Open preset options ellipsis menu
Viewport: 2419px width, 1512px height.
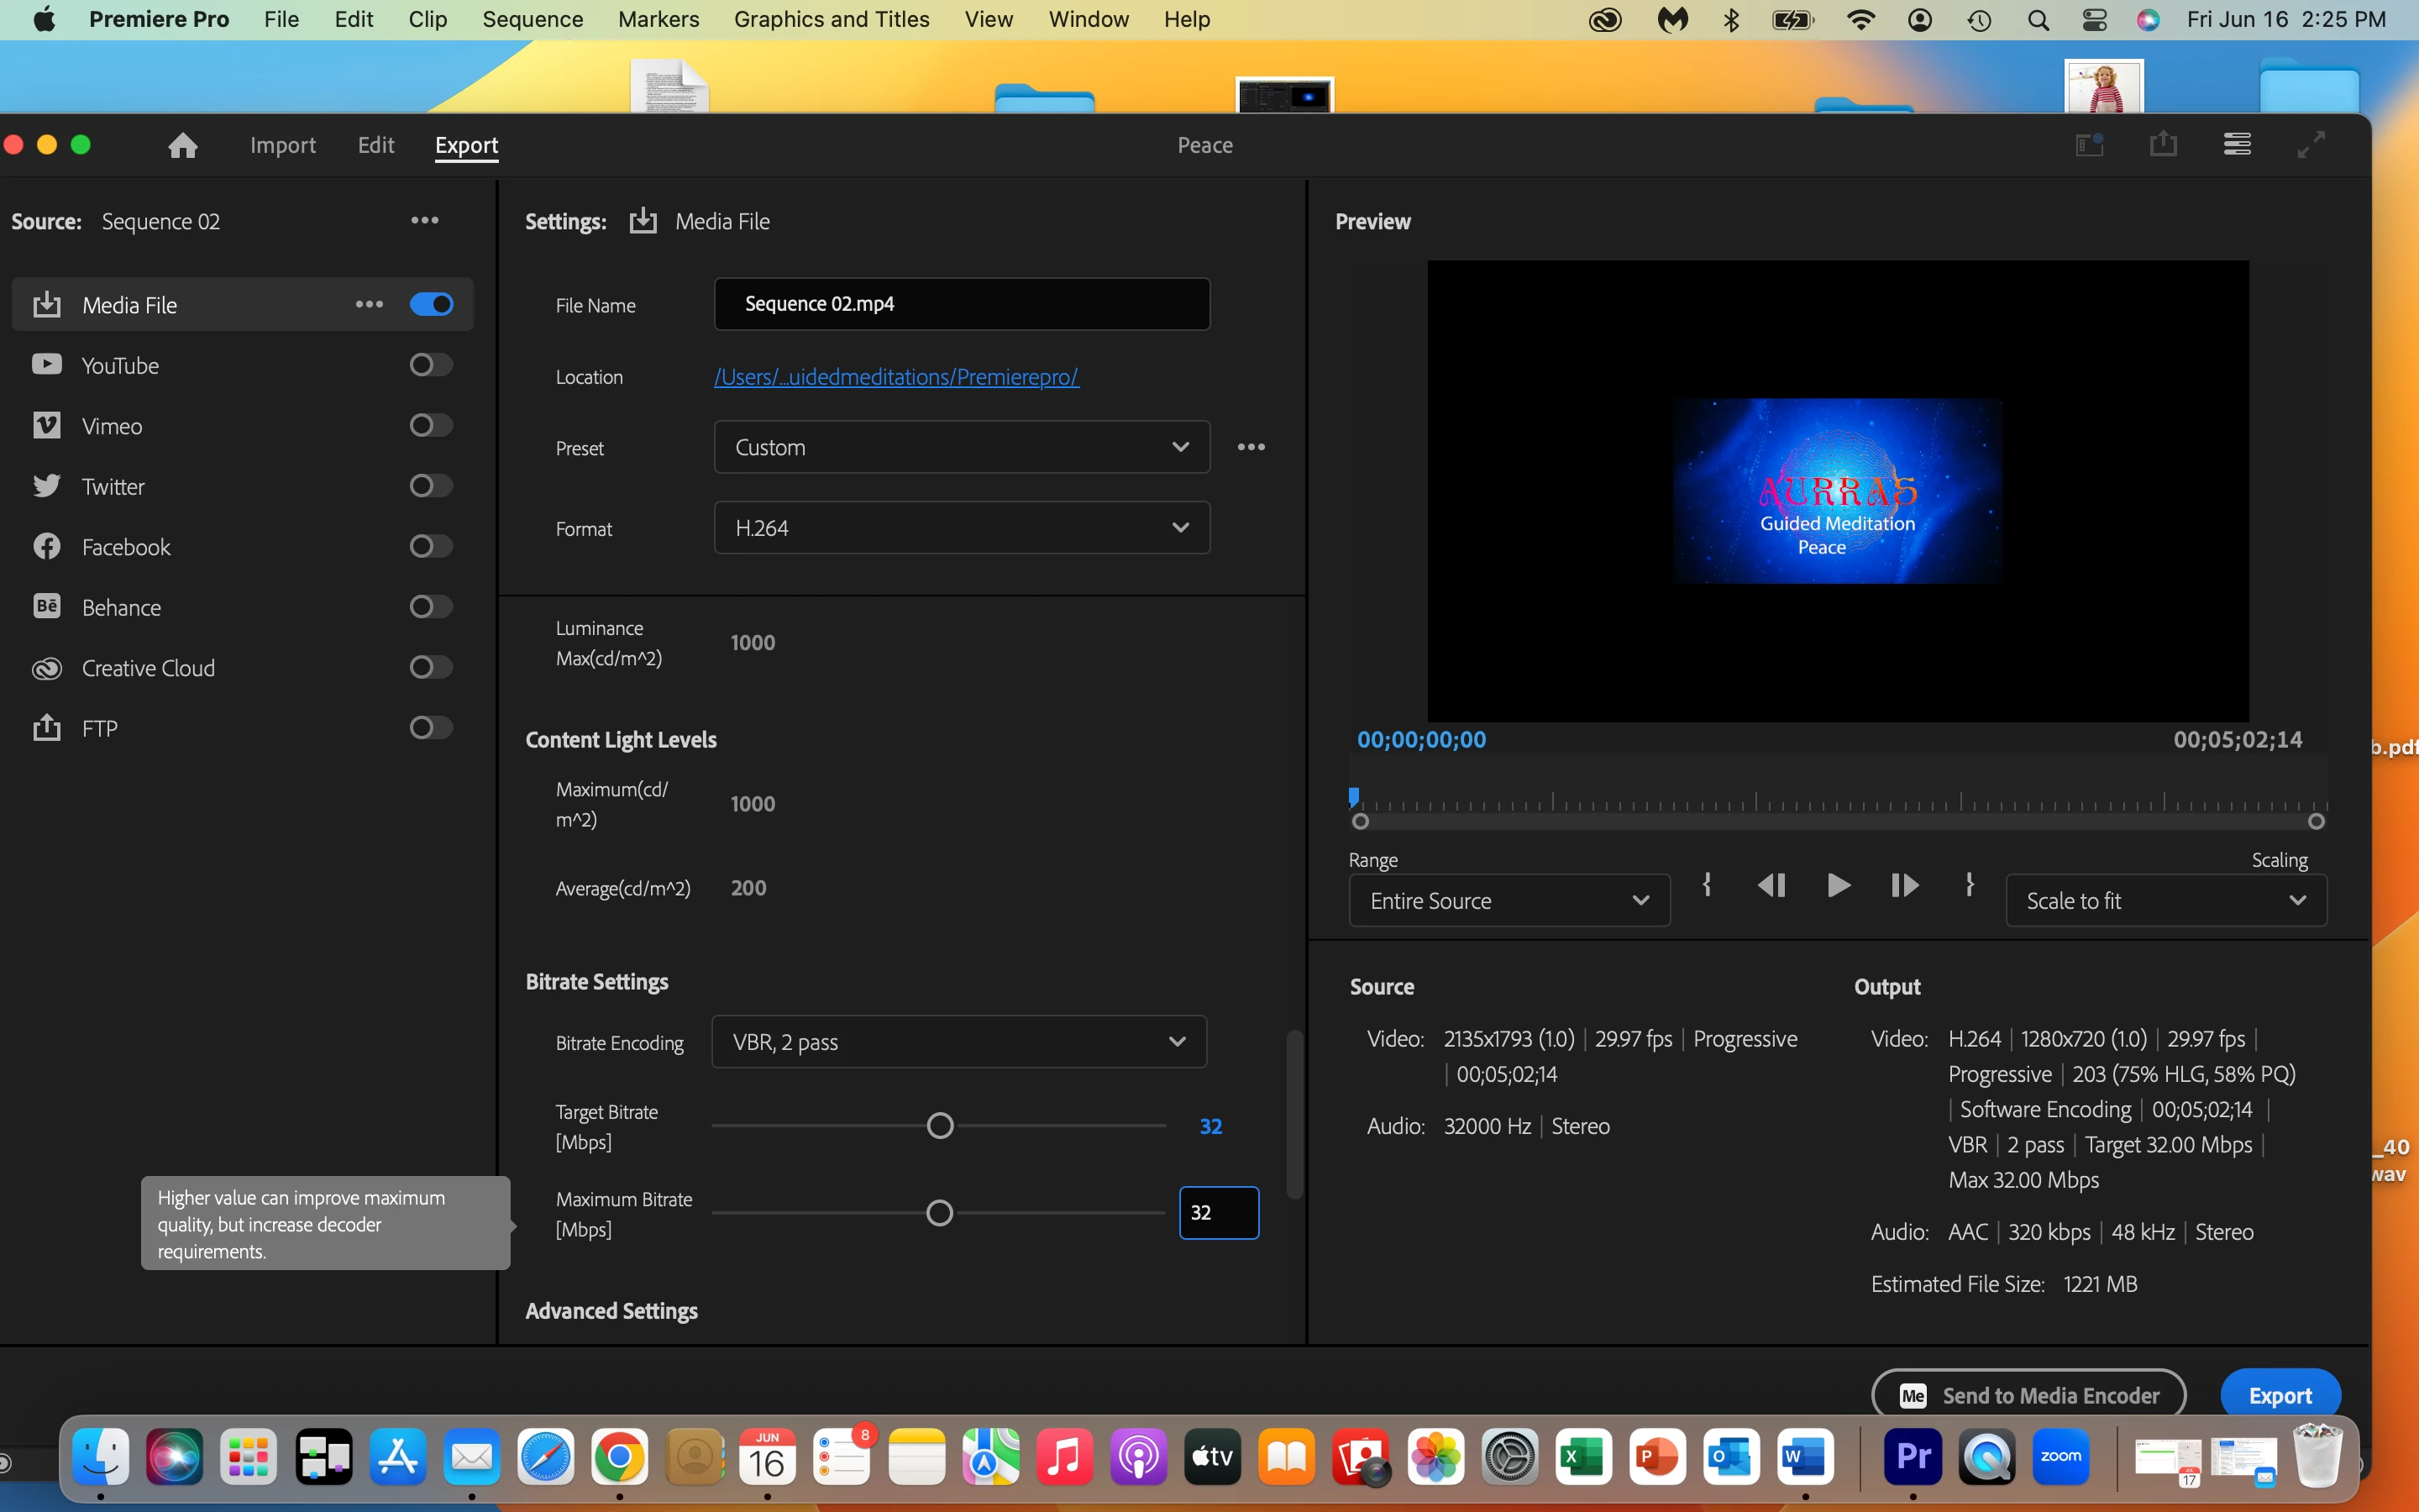point(1251,447)
